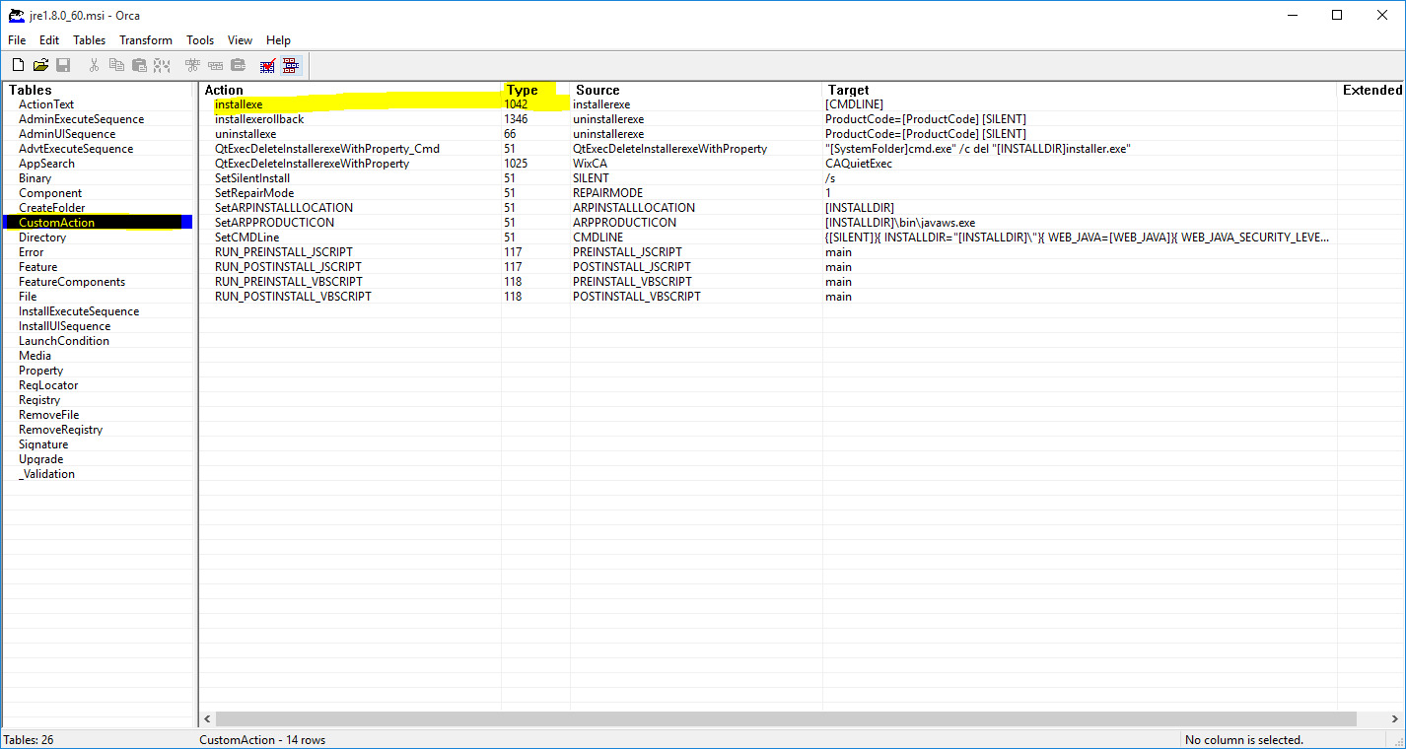This screenshot has height=749, width=1406.
Task: Click the Copy Row toolbar icon
Action: [215, 66]
